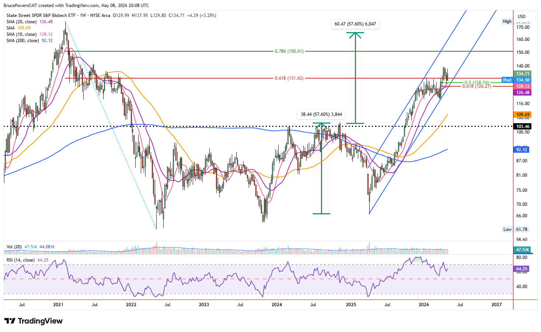Screen dimensions: 541x332
Task: Click the High marker label near the top
Action: pyautogui.click(x=507, y=21)
